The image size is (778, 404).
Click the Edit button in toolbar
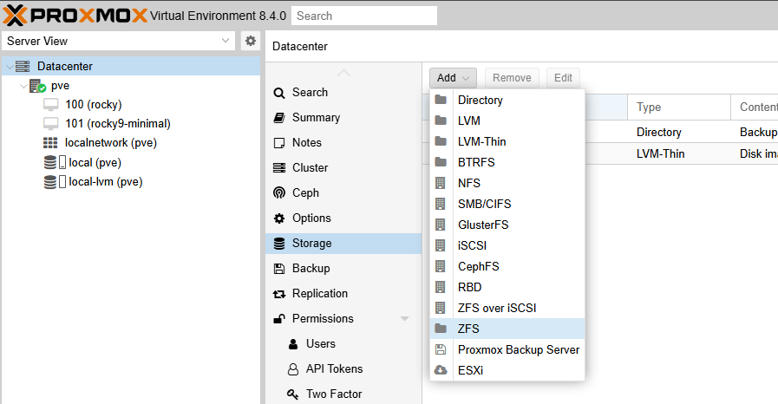[x=563, y=78]
